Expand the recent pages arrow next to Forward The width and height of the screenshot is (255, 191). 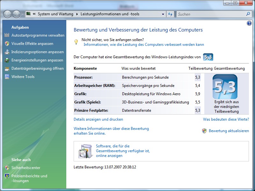(x=23, y=14)
